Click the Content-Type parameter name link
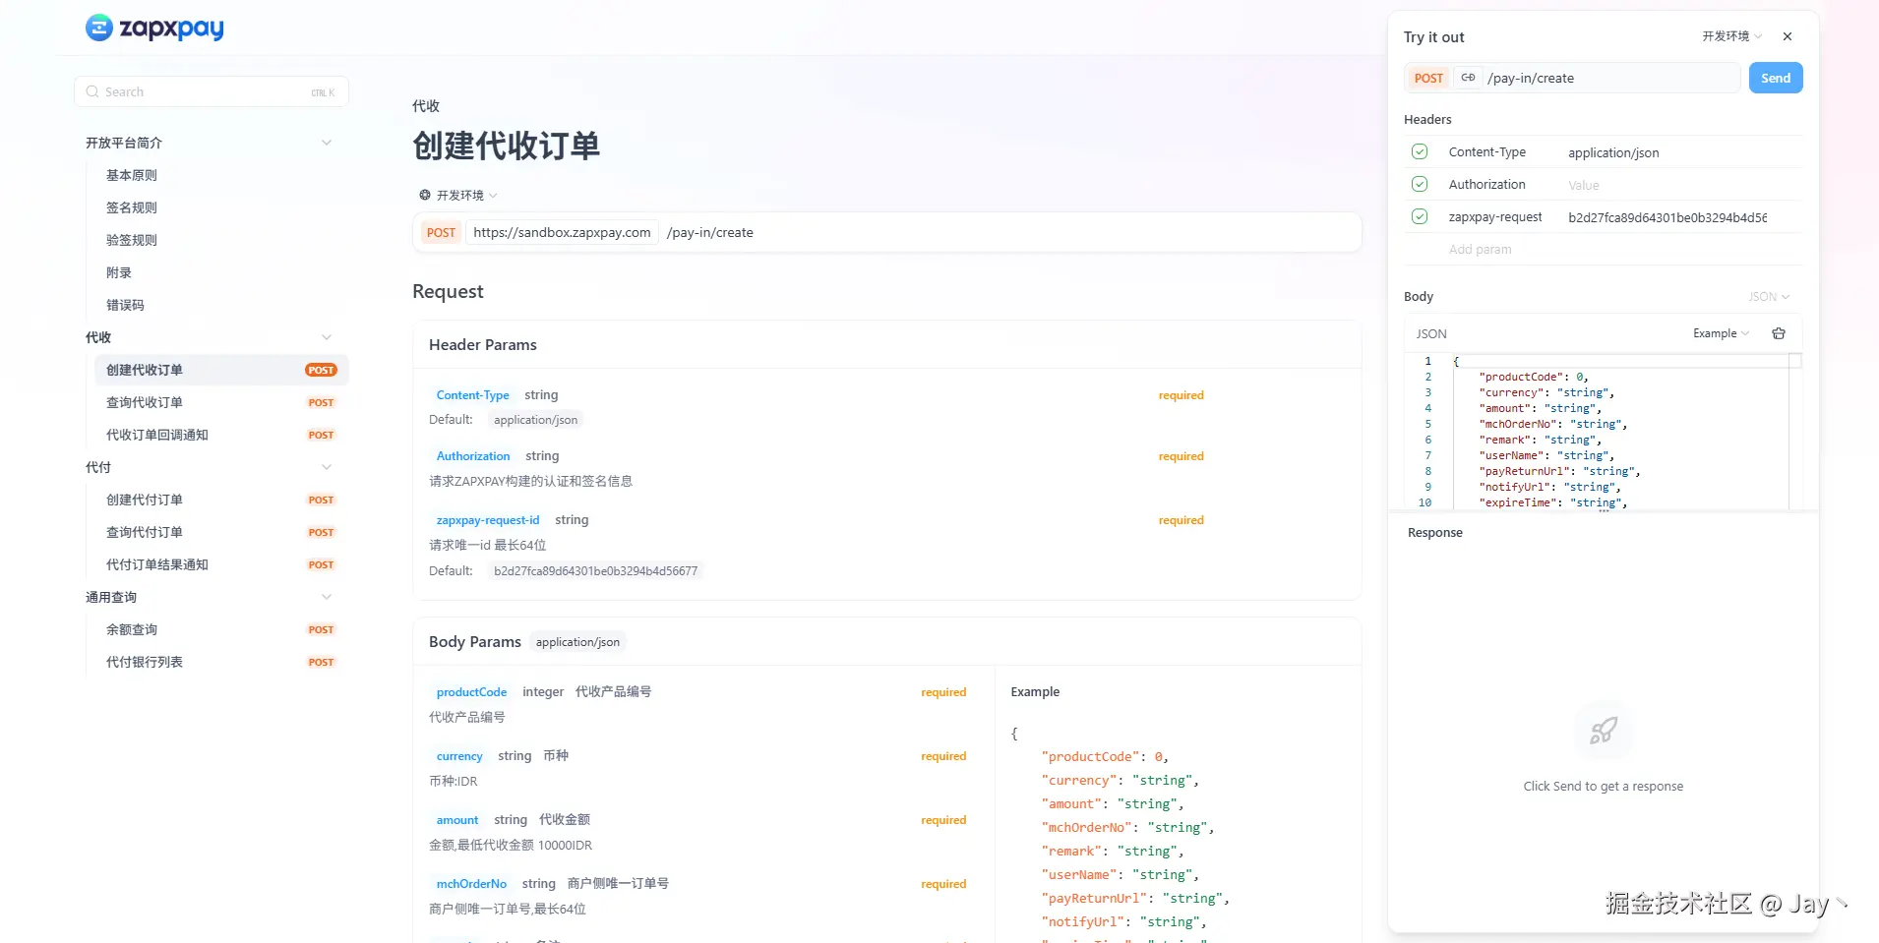 tap(472, 395)
